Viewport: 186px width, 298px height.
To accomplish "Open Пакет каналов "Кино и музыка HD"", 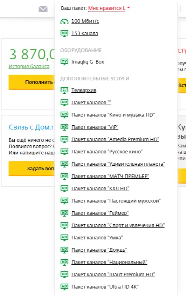I will point(113,115).
